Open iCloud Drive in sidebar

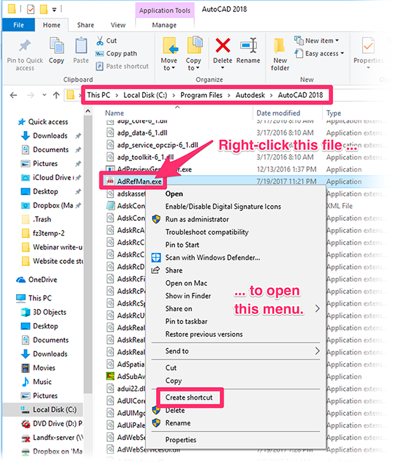(x=52, y=178)
